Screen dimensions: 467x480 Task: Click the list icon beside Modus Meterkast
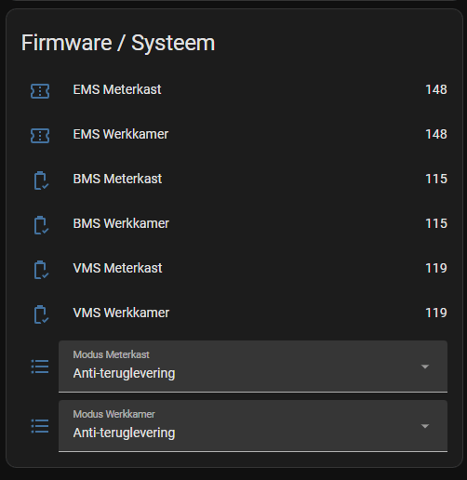tap(40, 367)
